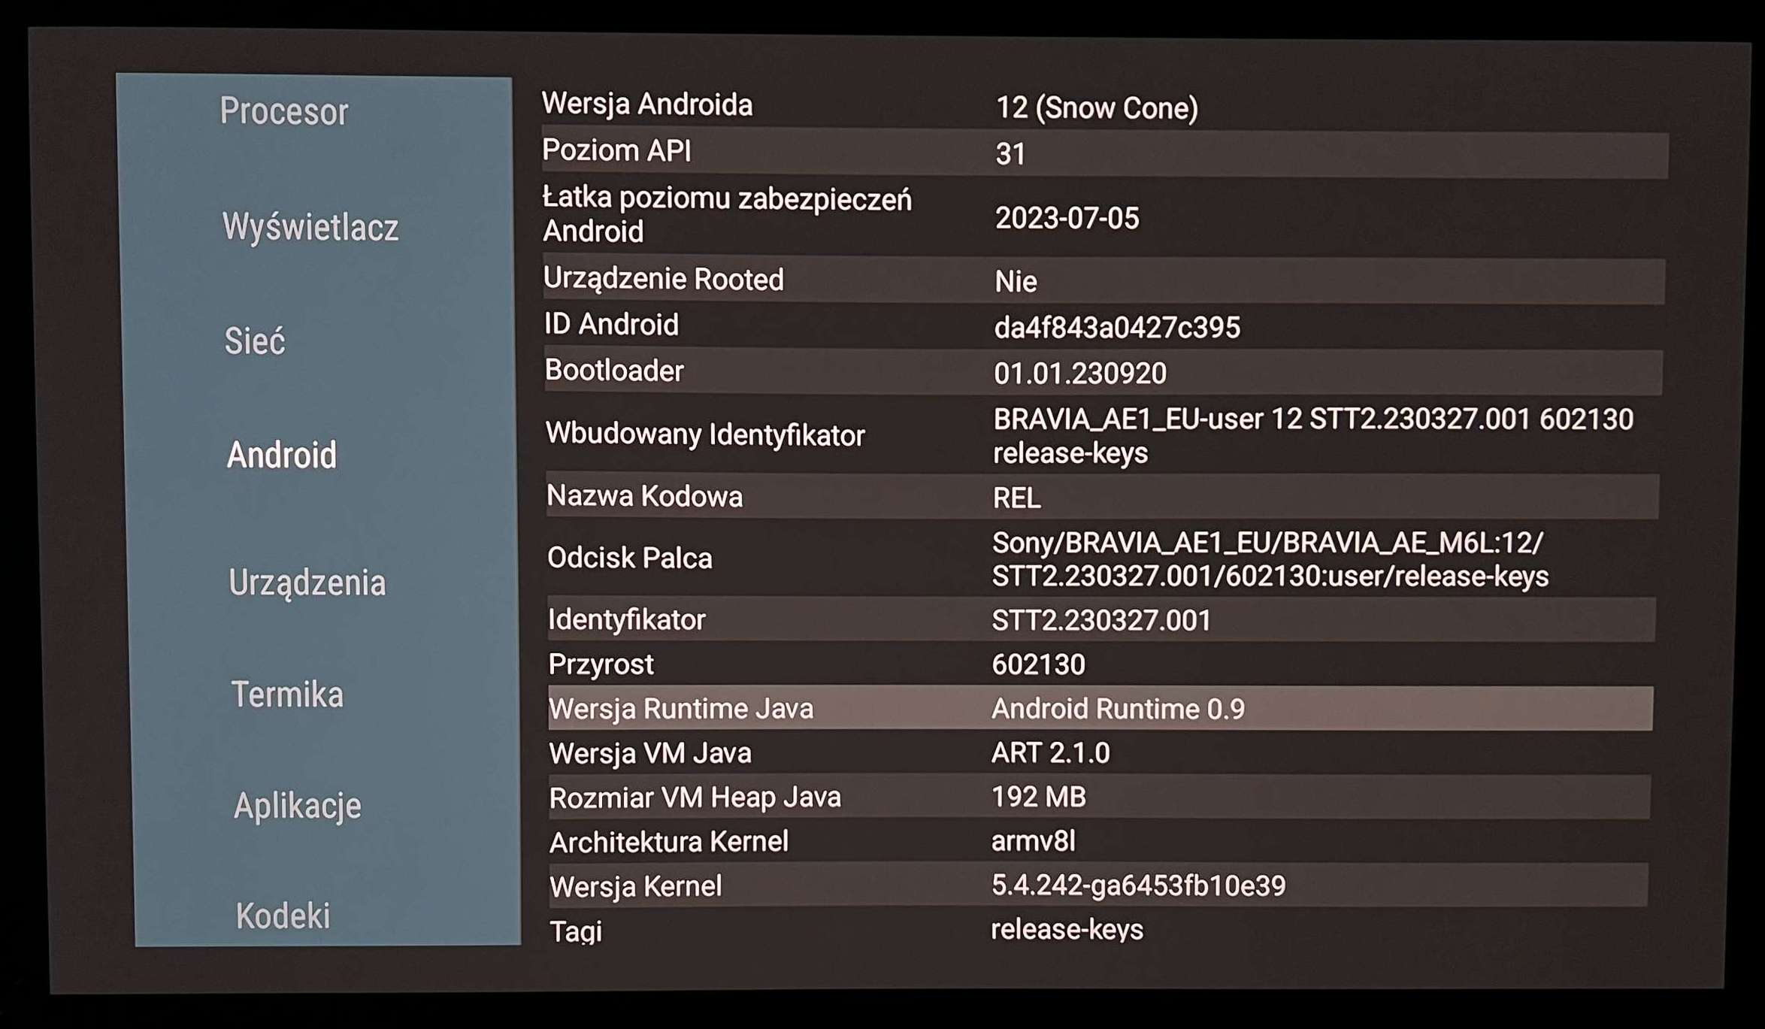Click the Wbudowany Identyfikator label
The width and height of the screenshot is (1765, 1029).
coord(705,434)
